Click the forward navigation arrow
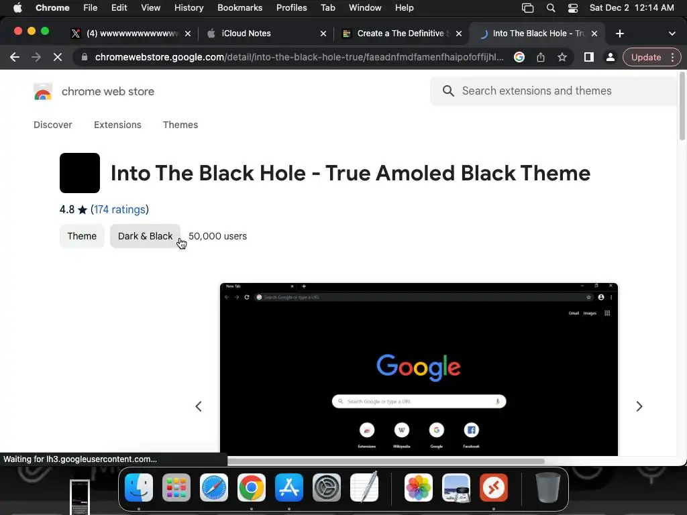Image resolution: width=687 pixels, height=515 pixels. coord(36,58)
